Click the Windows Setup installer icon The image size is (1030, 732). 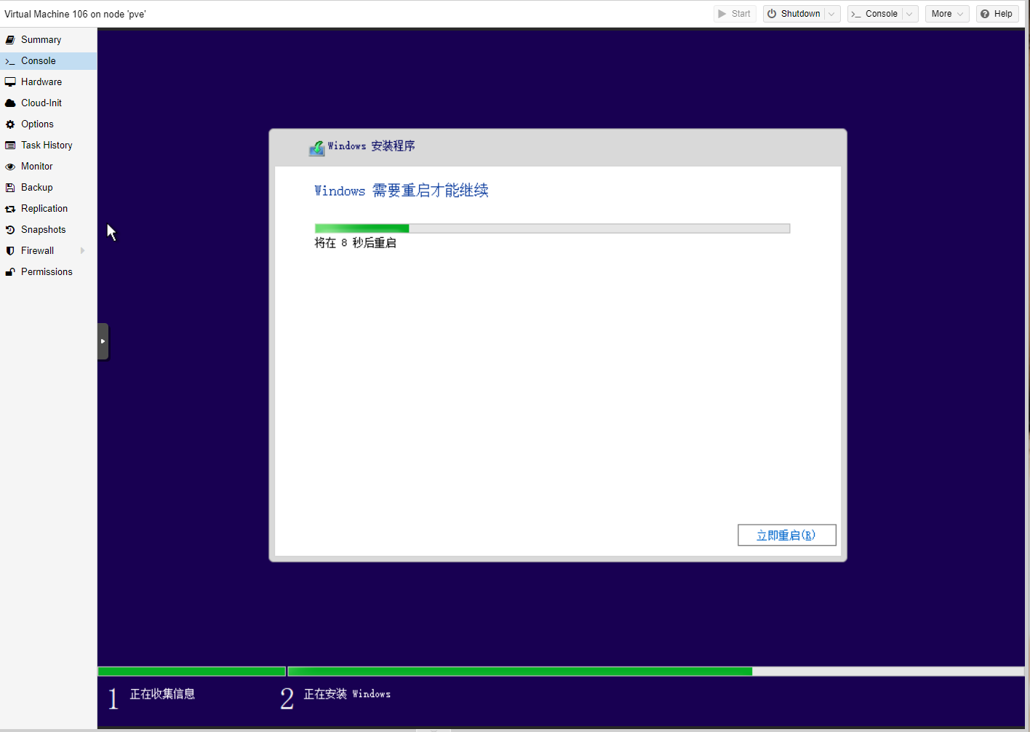pyautogui.click(x=316, y=148)
